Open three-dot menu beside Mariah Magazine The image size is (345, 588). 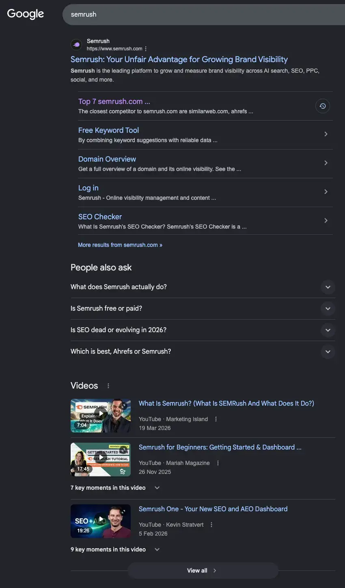point(218,463)
